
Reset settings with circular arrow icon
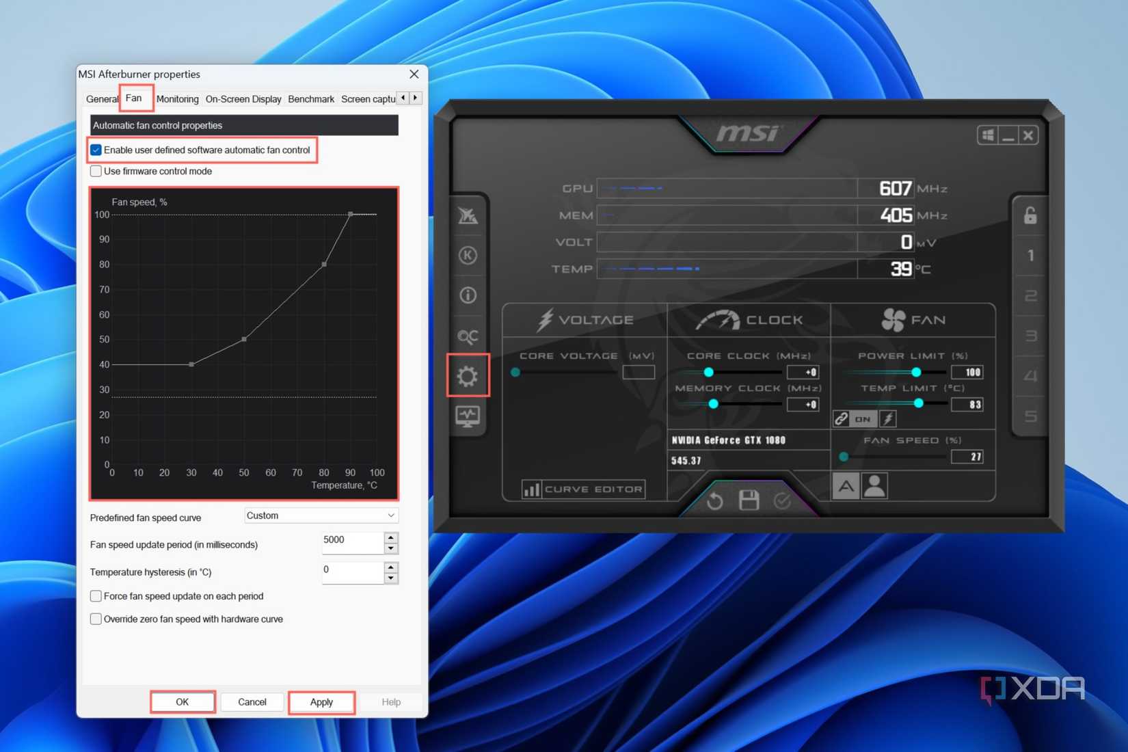715,500
